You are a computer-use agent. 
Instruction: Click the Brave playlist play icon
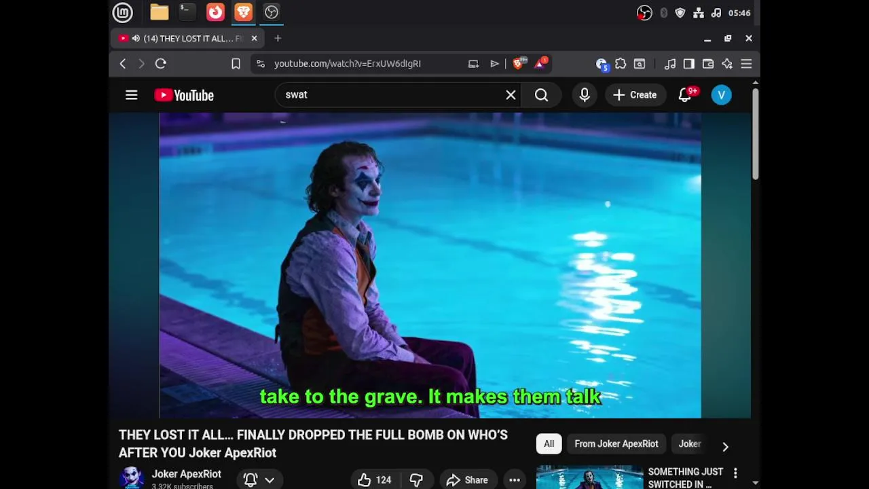pos(494,64)
